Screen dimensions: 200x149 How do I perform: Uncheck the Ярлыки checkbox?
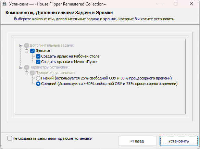click(33, 51)
